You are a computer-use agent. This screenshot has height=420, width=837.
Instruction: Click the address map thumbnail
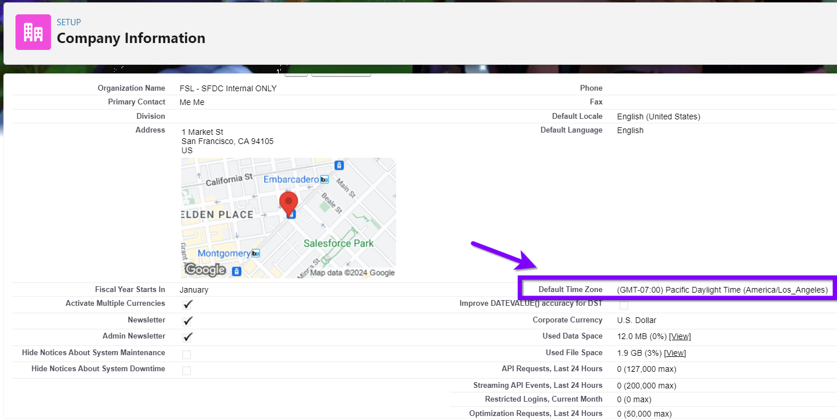pos(288,218)
